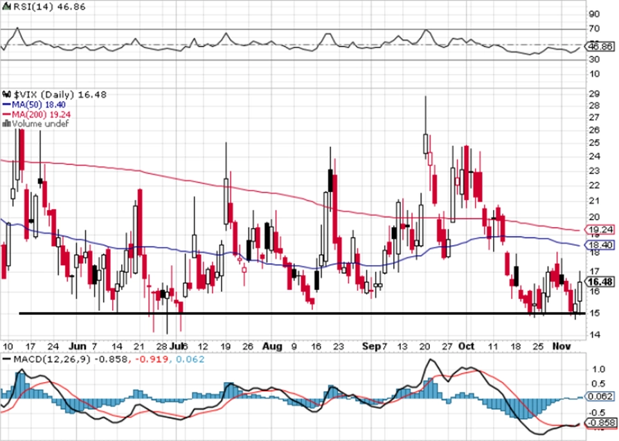Click the candlestick icon beside $VIX label
Screen dimensions: 619x441
(x=7, y=94)
